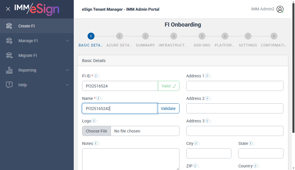
Task: Click the info icon beside City
Action: [196, 143]
